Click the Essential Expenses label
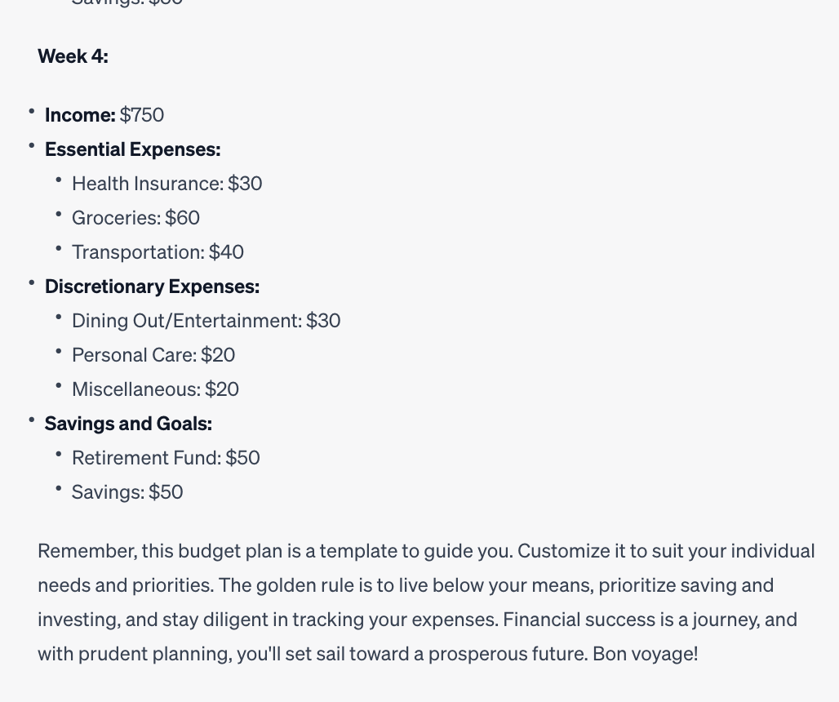 click(x=133, y=149)
